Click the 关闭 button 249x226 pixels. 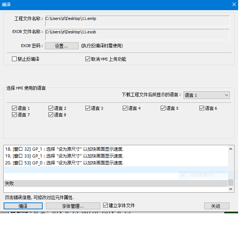coord(216,206)
